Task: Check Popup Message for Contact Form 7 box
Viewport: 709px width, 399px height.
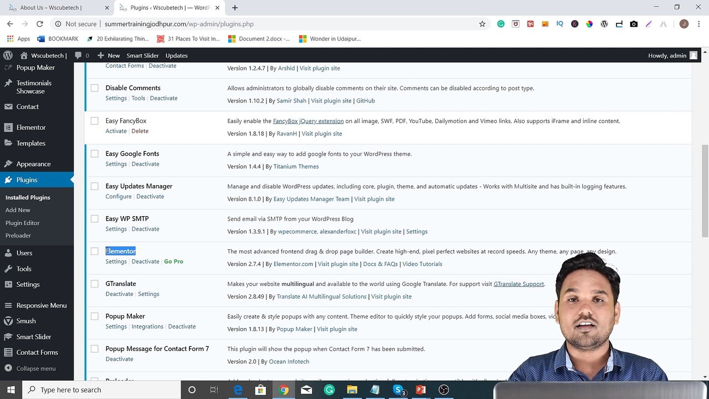Action: point(95,349)
